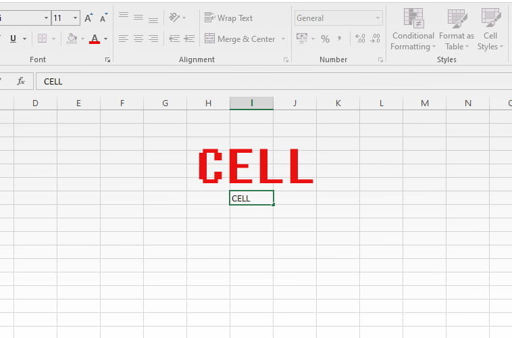Select column E header
The width and height of the screenshot is (512, 338).
coord(78,103)
